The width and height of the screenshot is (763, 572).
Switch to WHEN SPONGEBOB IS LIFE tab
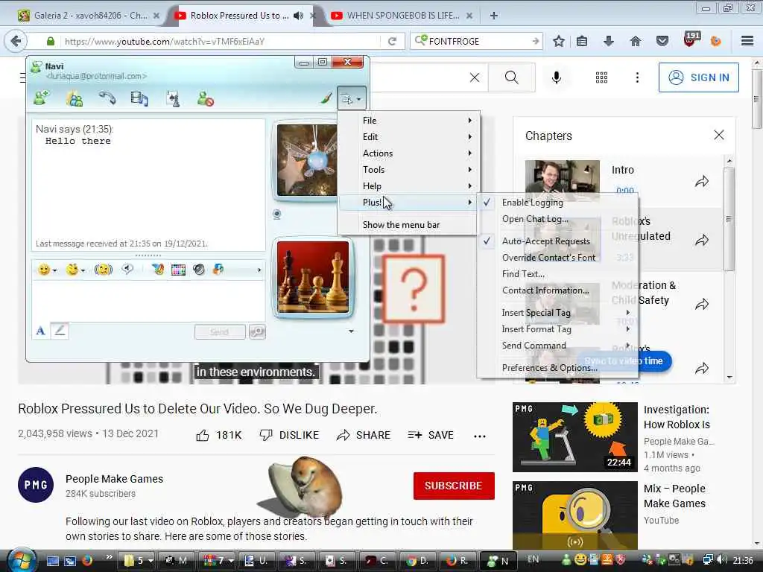tap(400, 16)
